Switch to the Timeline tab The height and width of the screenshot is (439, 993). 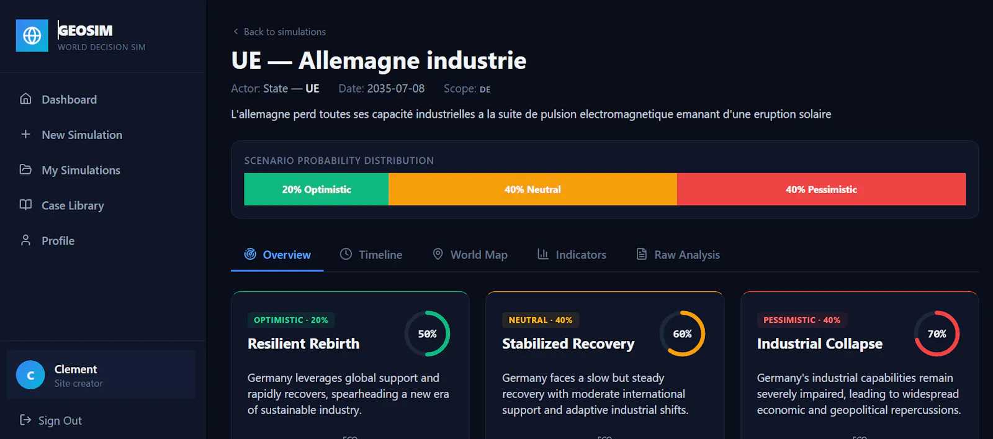coord(371,255)
